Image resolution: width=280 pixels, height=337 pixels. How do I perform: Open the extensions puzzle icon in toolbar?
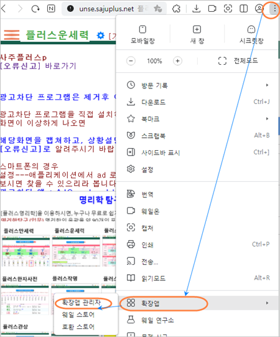point(176,9)
